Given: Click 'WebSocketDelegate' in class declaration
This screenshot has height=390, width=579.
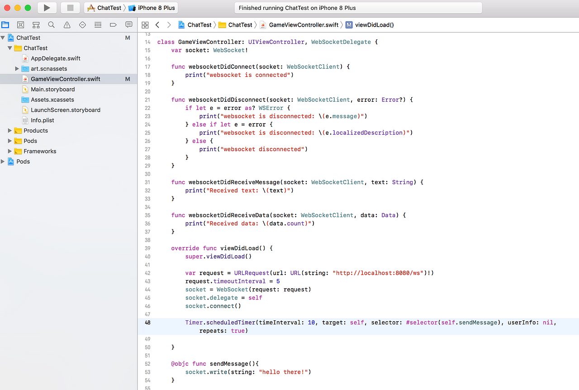Looking at the screenshot, I should click(341, 42).
